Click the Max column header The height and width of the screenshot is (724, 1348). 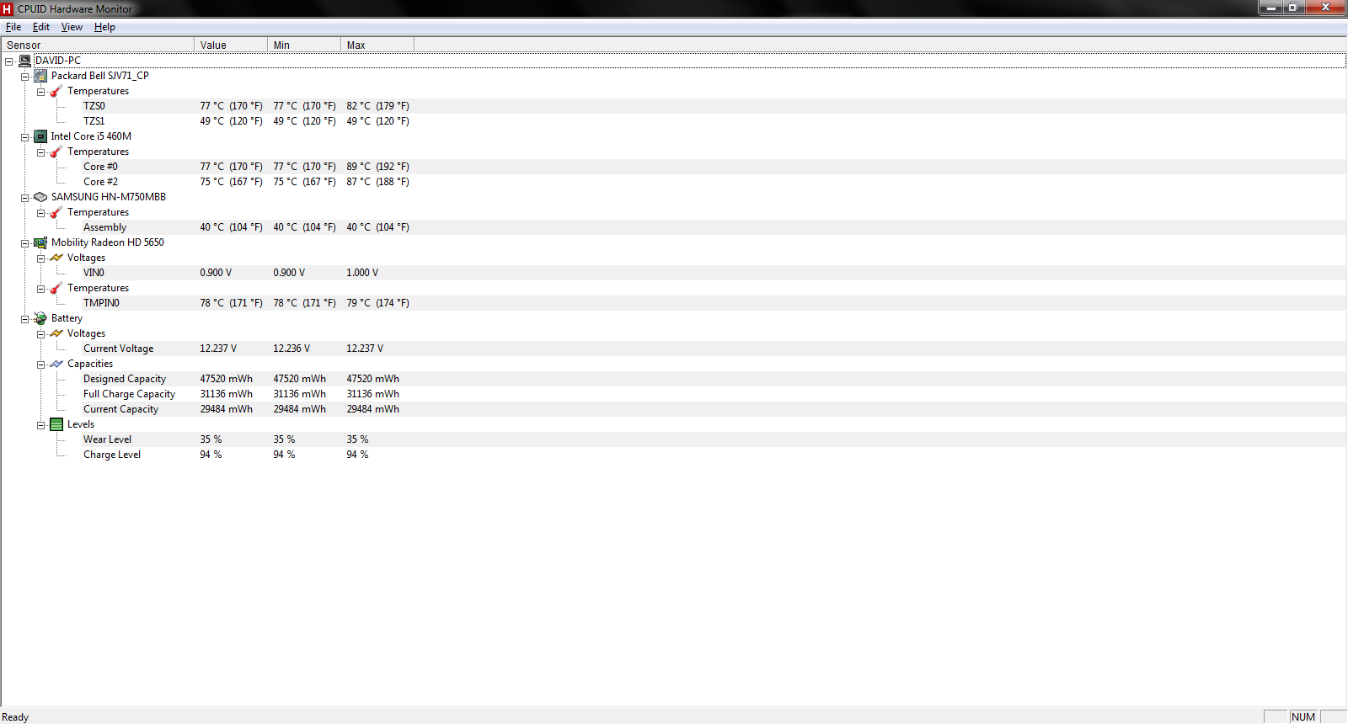[377, 45]
